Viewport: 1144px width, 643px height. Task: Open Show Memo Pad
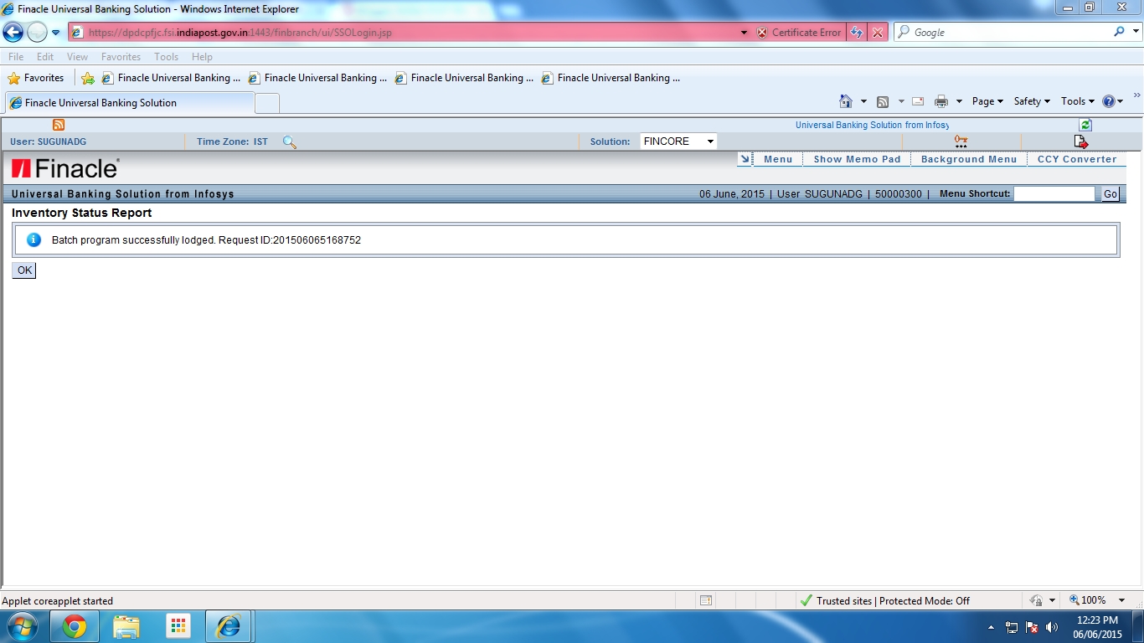(x=857, y=158)
